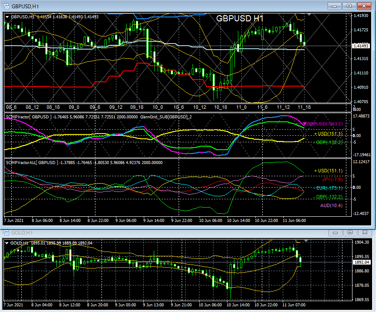Click 11 Jun 07:00 on the GOLD time axis
Image resolution: width=376 pixels, height=312 pixels.
pyautogui.click(x=294, y=305)
